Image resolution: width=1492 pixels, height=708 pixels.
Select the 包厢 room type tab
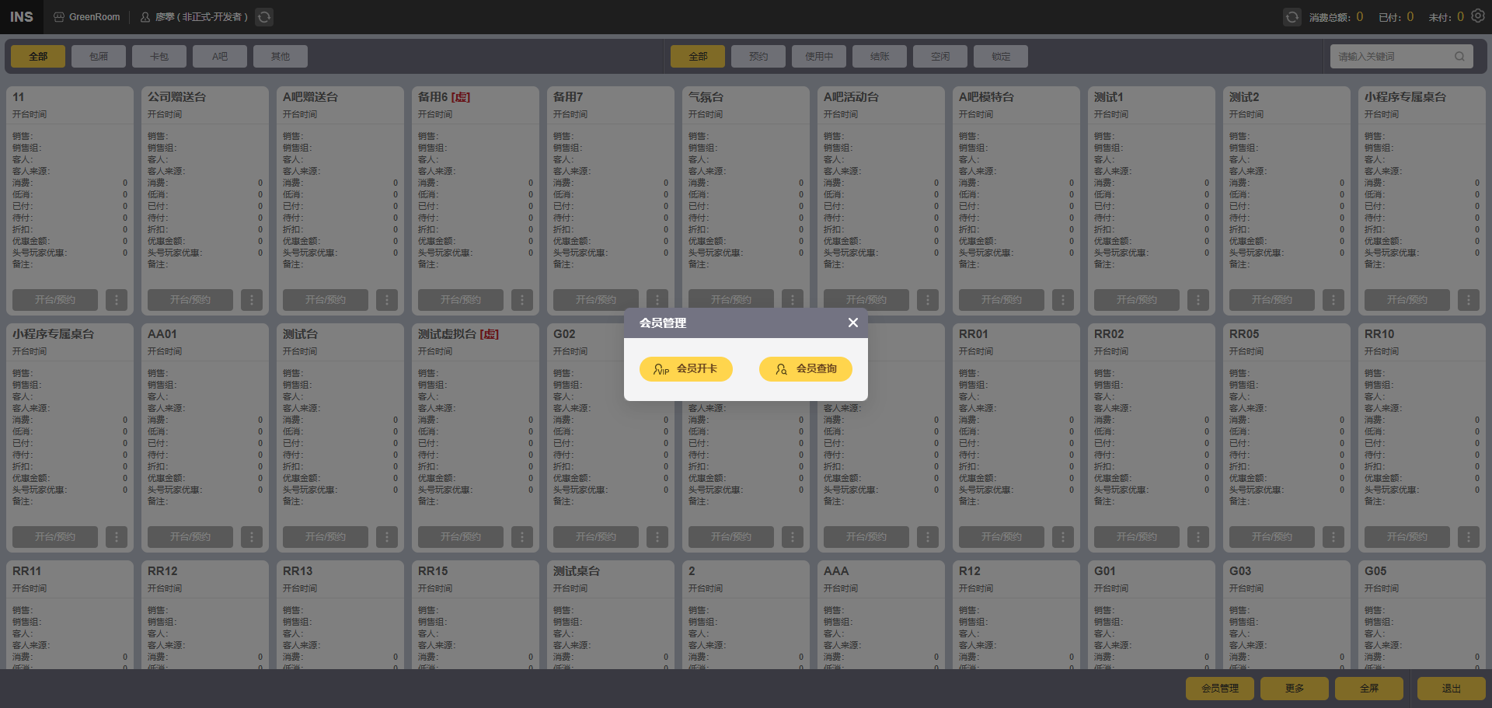point(99,56)
